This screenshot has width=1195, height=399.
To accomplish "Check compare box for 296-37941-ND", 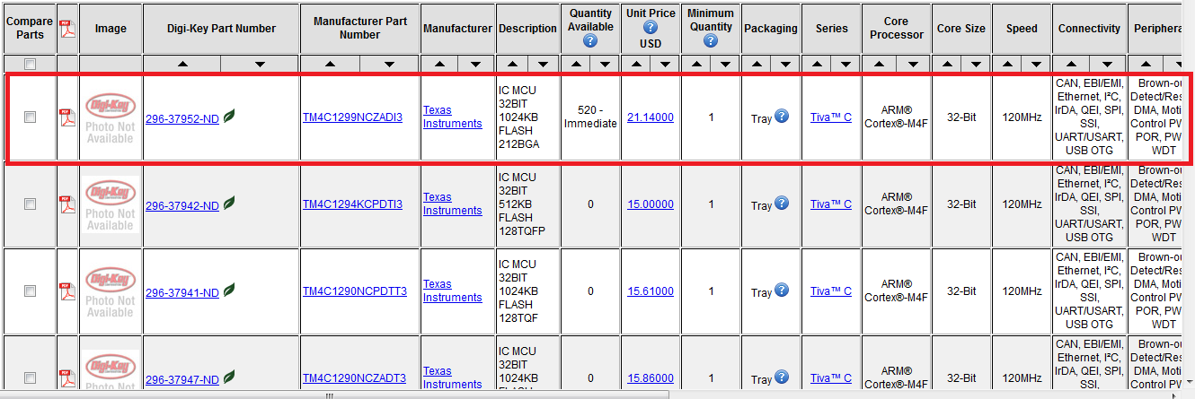I will coord(30,291).
